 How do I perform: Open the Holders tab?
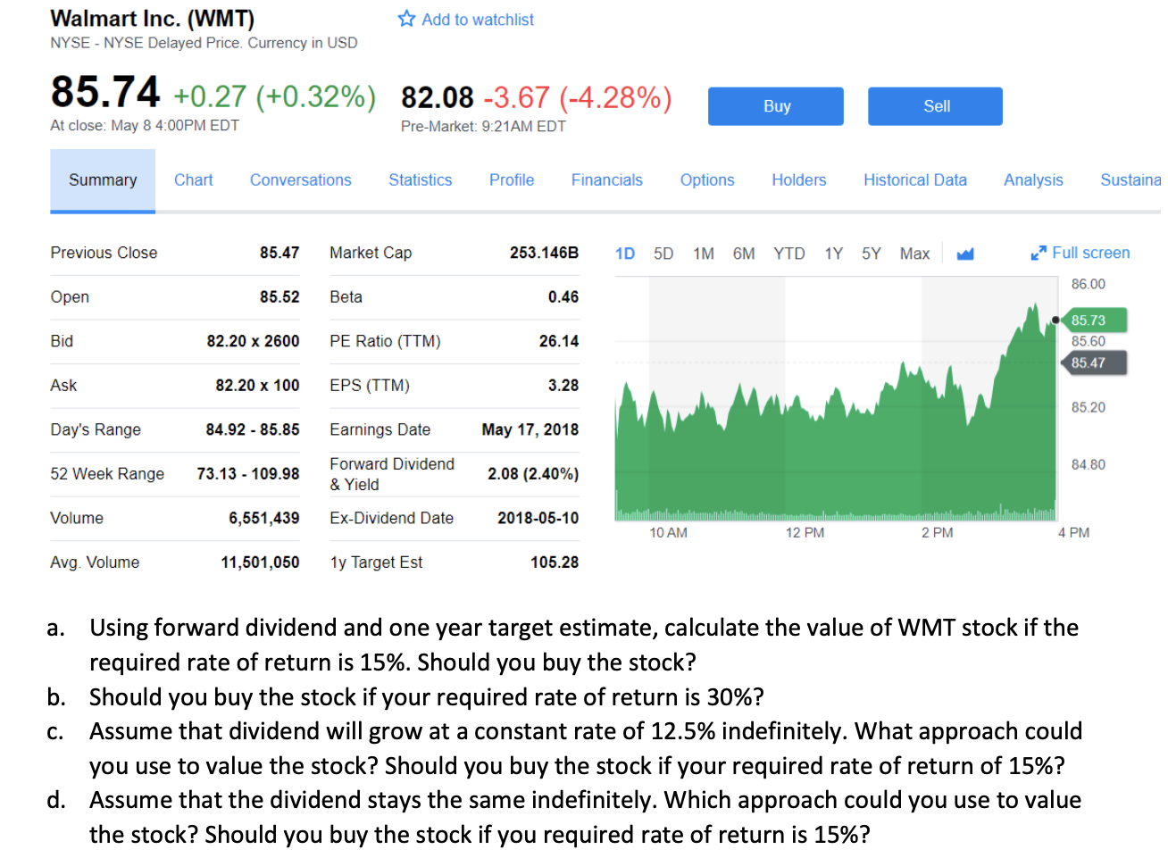[799, 180]
